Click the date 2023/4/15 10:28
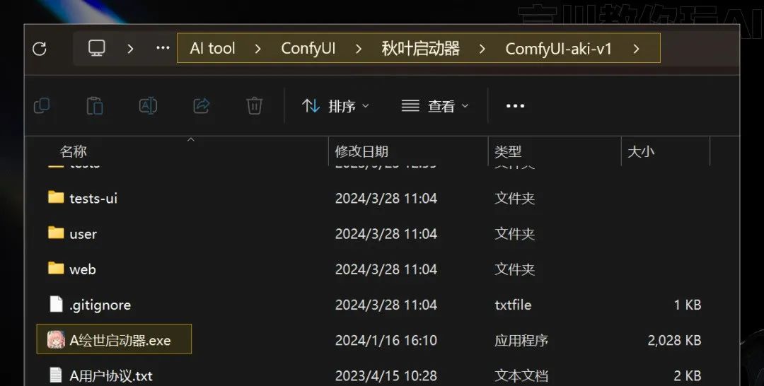 (x=386, y=376)
